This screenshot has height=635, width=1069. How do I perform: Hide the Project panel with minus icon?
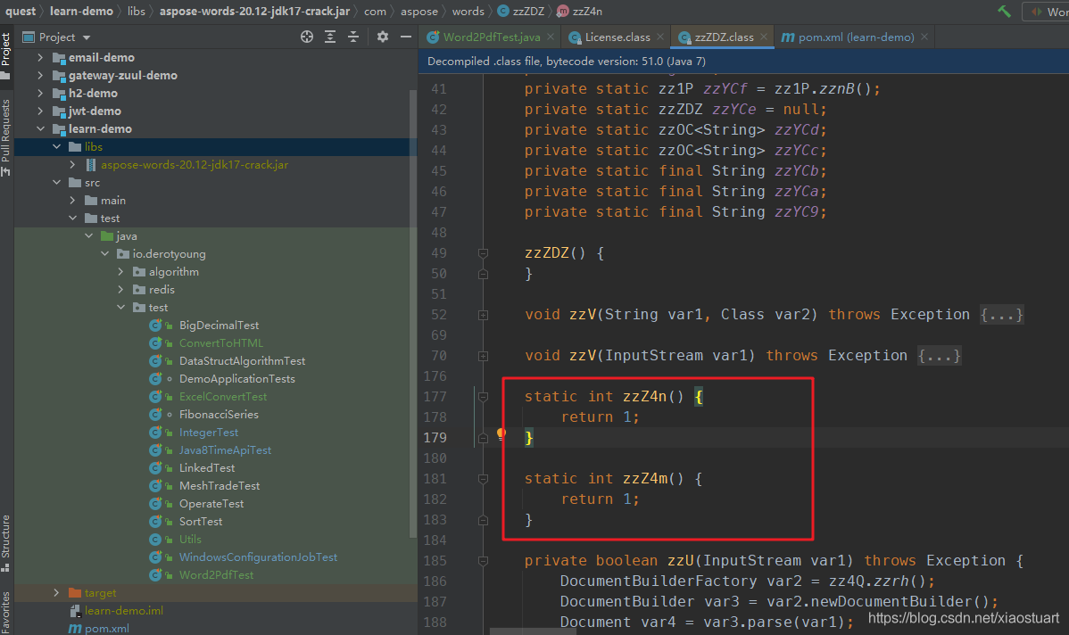(406, 37)
